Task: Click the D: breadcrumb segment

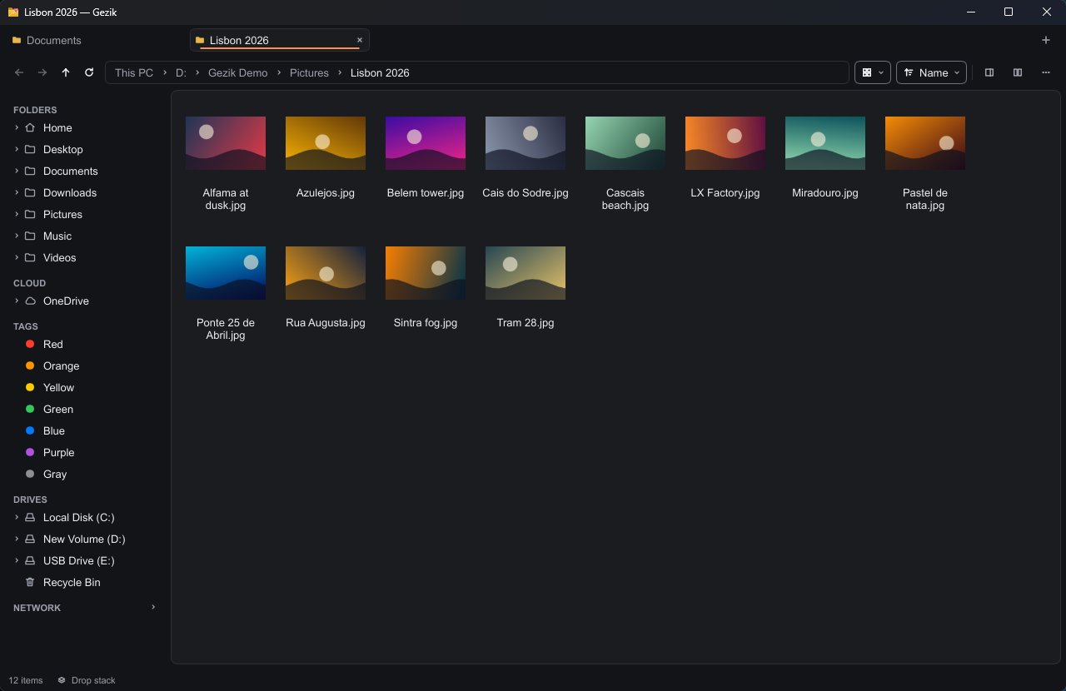Action: pyautogui.click(x=181, y=72)
